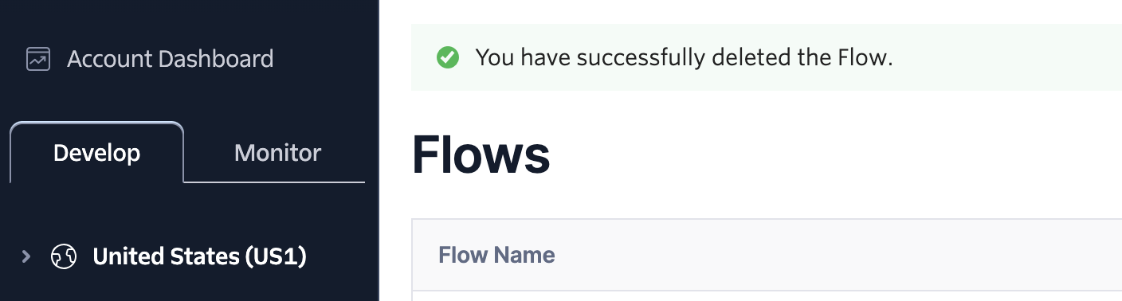Click the green notification banner's empty area

[x=1004, y=57]
